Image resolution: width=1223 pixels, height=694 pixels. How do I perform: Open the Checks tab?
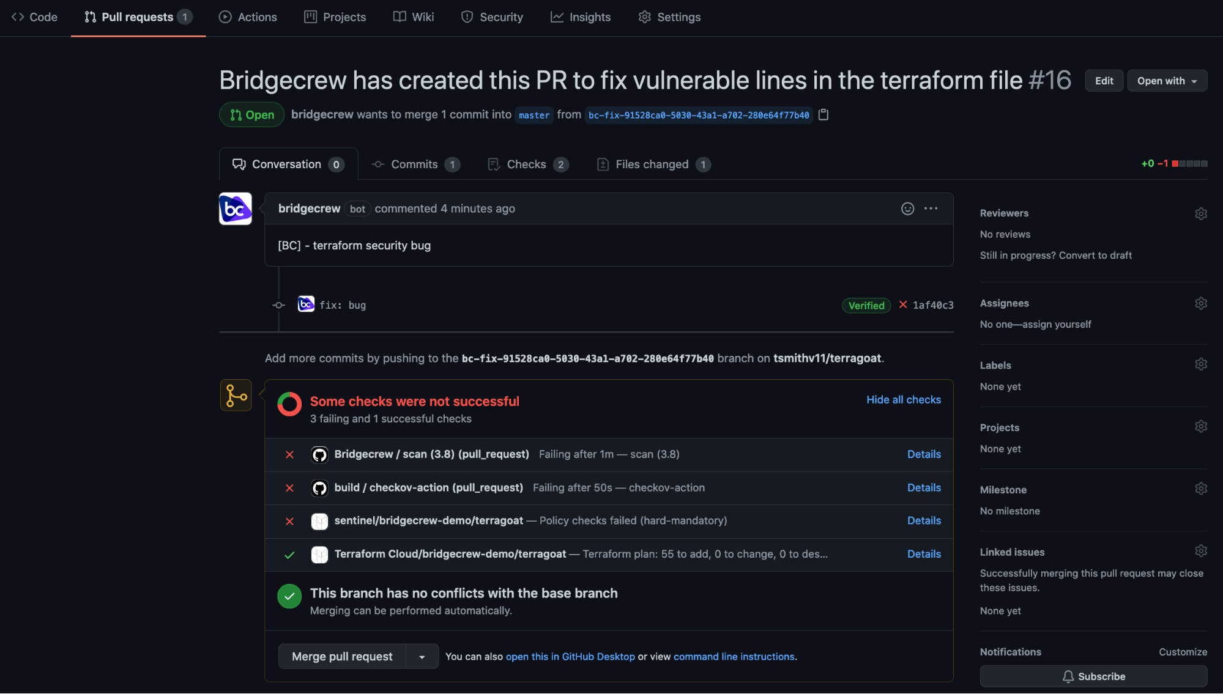(x=528, y=164)
